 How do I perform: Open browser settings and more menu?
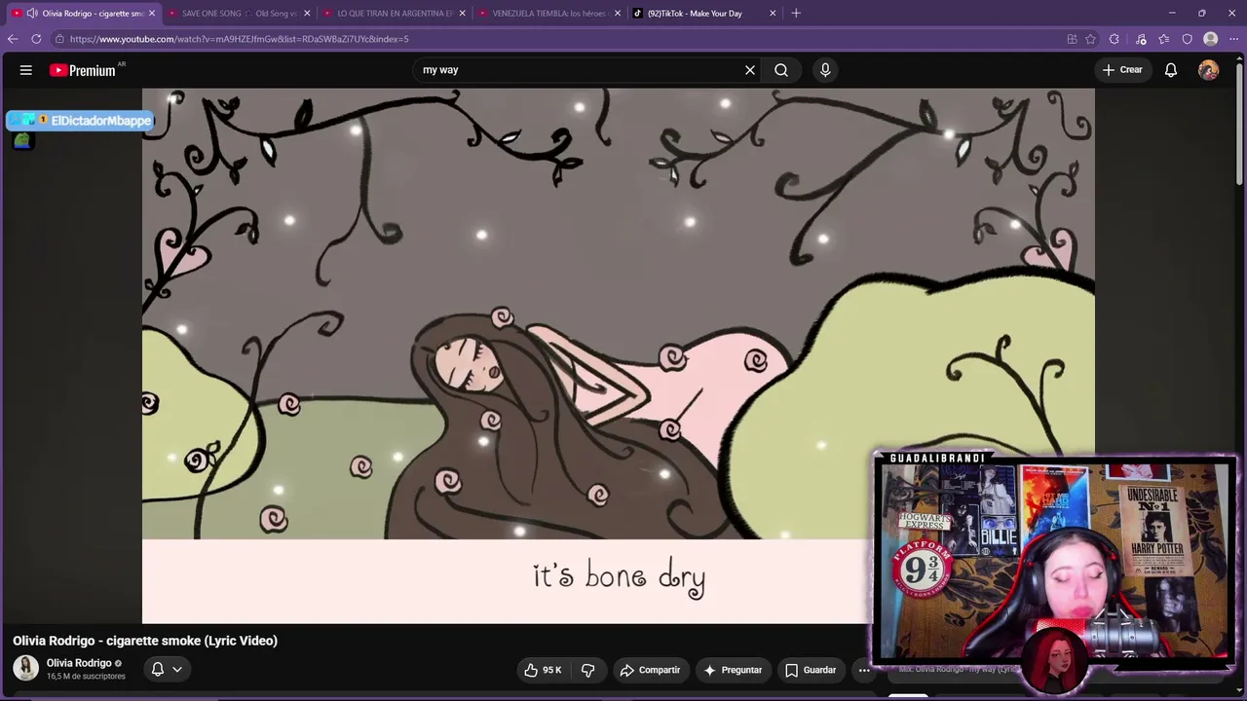[x=1234, y=39]
